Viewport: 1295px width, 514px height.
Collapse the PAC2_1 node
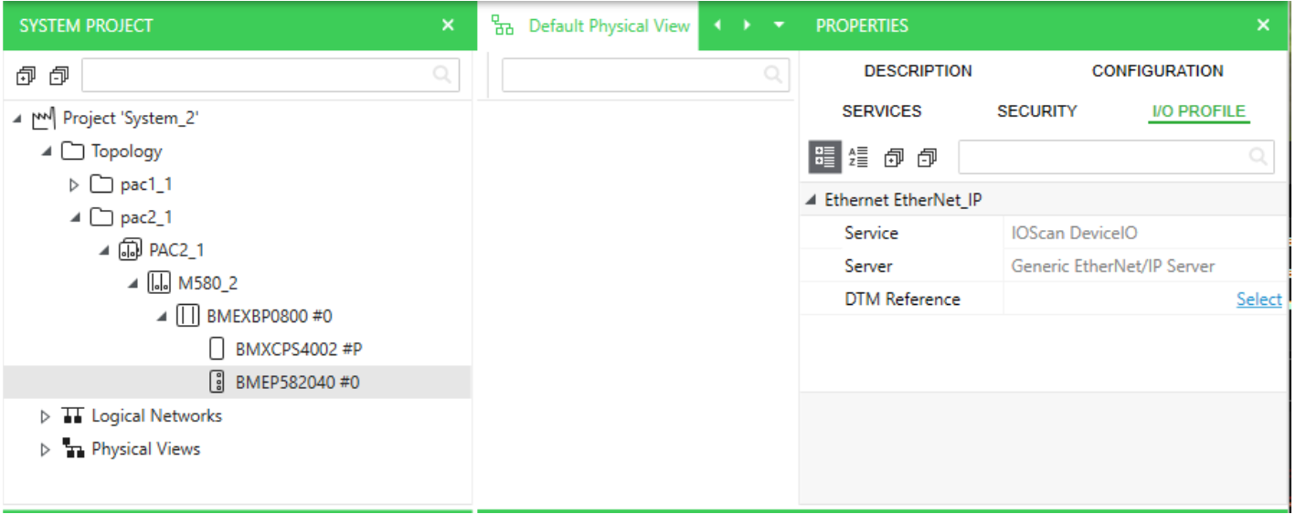point(104,250)
